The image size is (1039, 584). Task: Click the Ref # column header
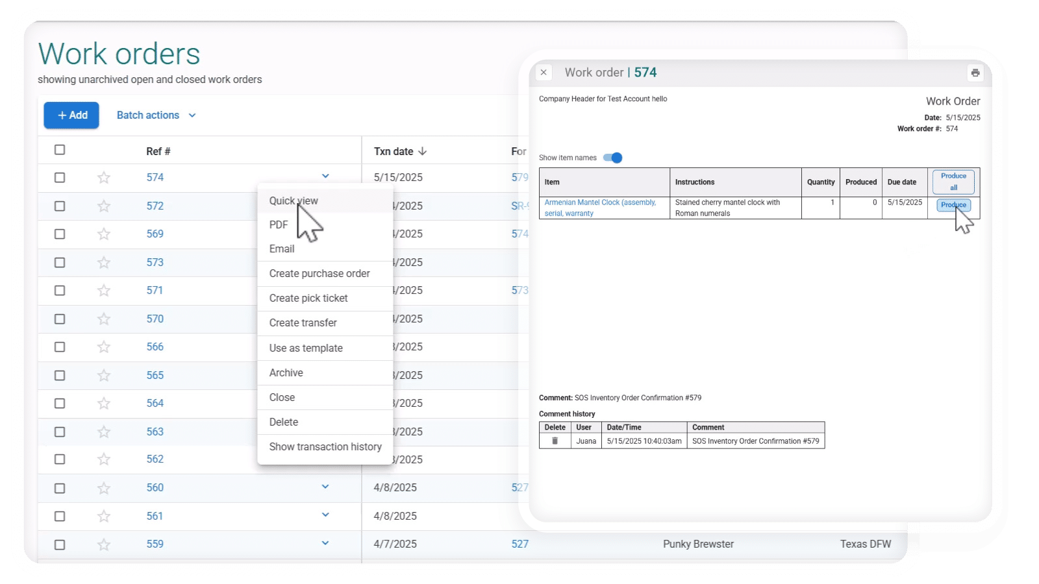pos(158,151)
